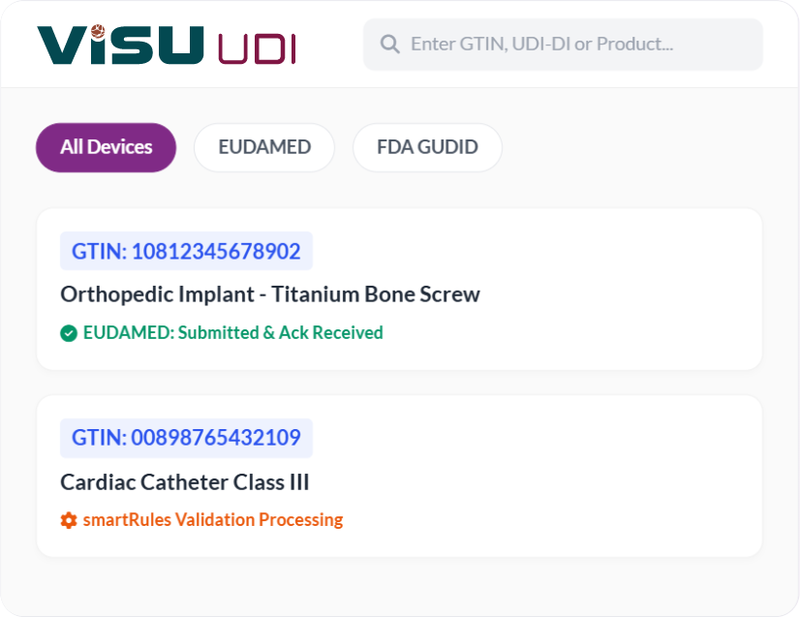Click the search magnifier icon
800x617 pixels.
coord(389,44)
